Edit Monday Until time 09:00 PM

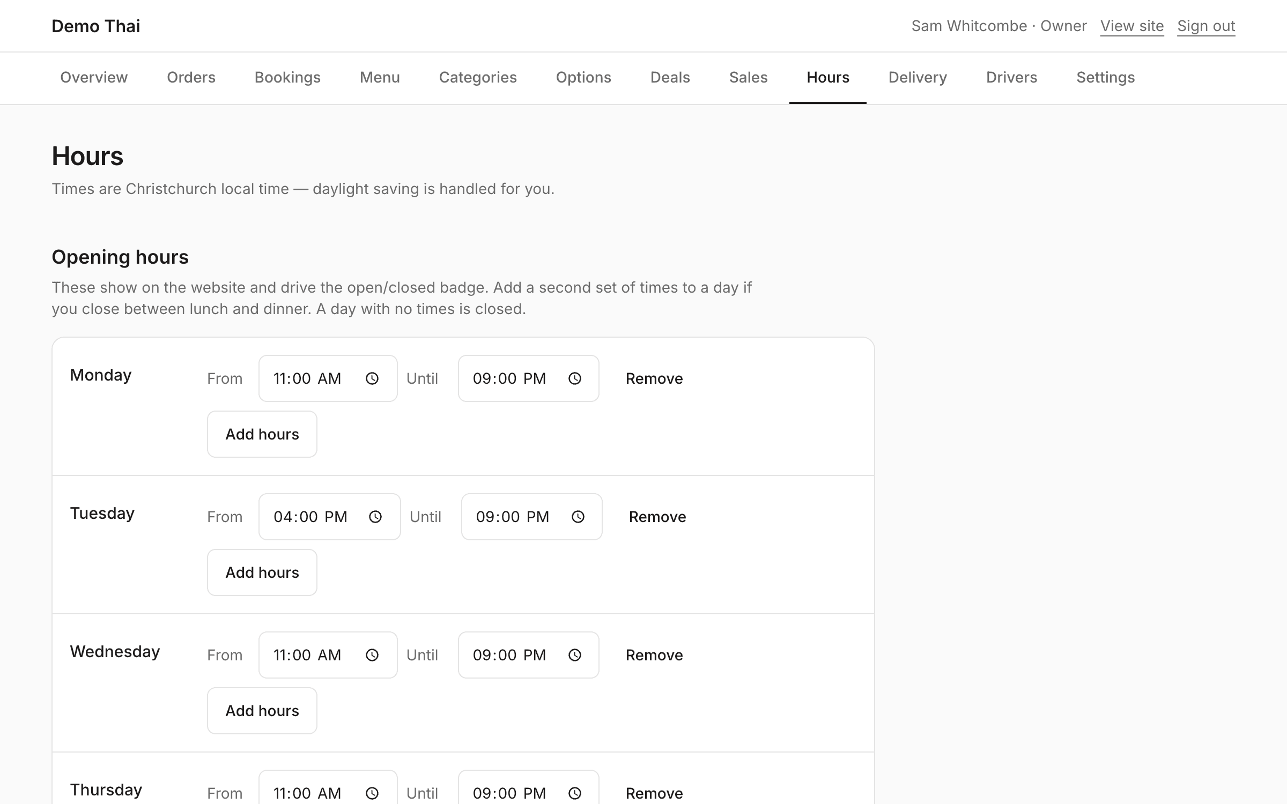coord(529,378)
